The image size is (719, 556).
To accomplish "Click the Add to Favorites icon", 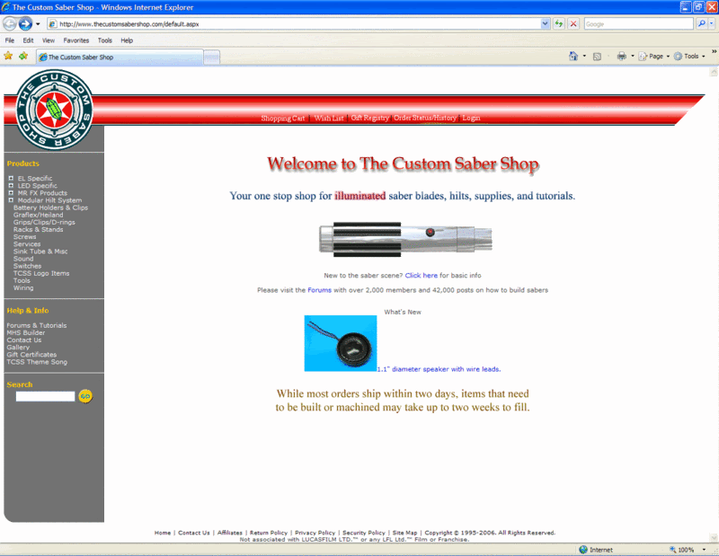I will (x=23, y=56).
